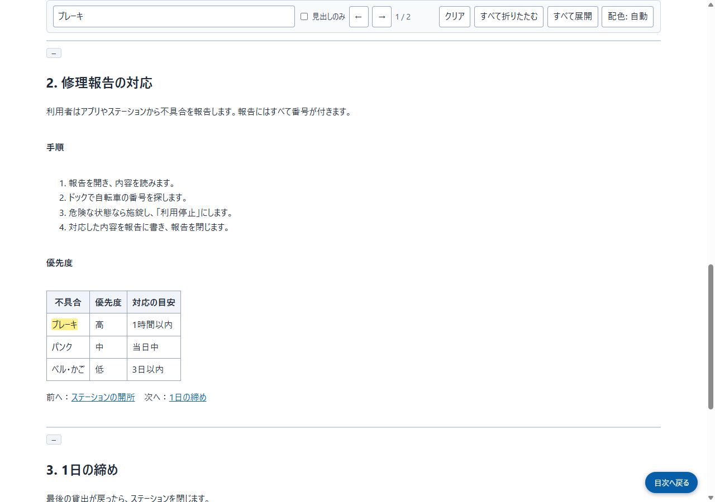Viewport: 715px width, 502px height.
Task: Select the ベル・かご table cell
Action: (x=68, y=369)
